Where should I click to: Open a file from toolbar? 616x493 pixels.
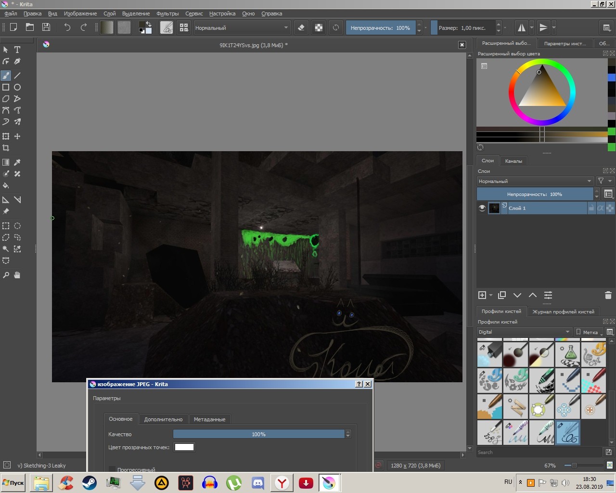[x=30, y=27]
